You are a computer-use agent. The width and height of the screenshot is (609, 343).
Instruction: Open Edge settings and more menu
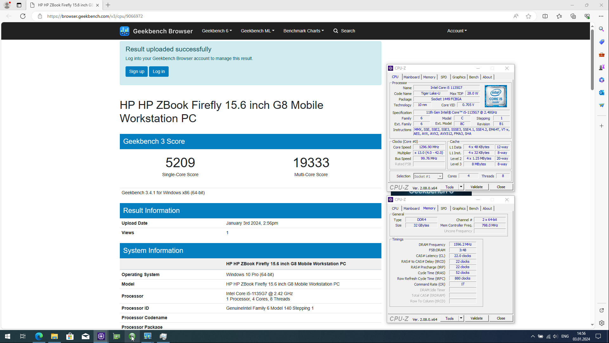(x=601, y=16)
